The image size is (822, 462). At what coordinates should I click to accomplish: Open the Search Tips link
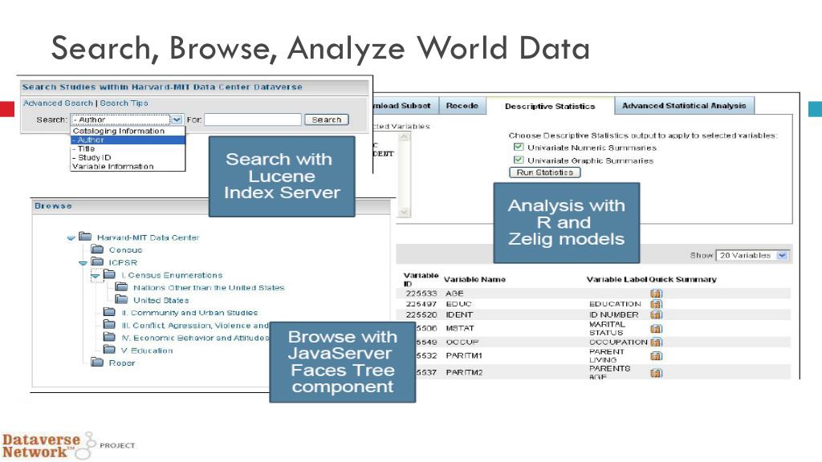pyautogui.click(x=124, y=103)
